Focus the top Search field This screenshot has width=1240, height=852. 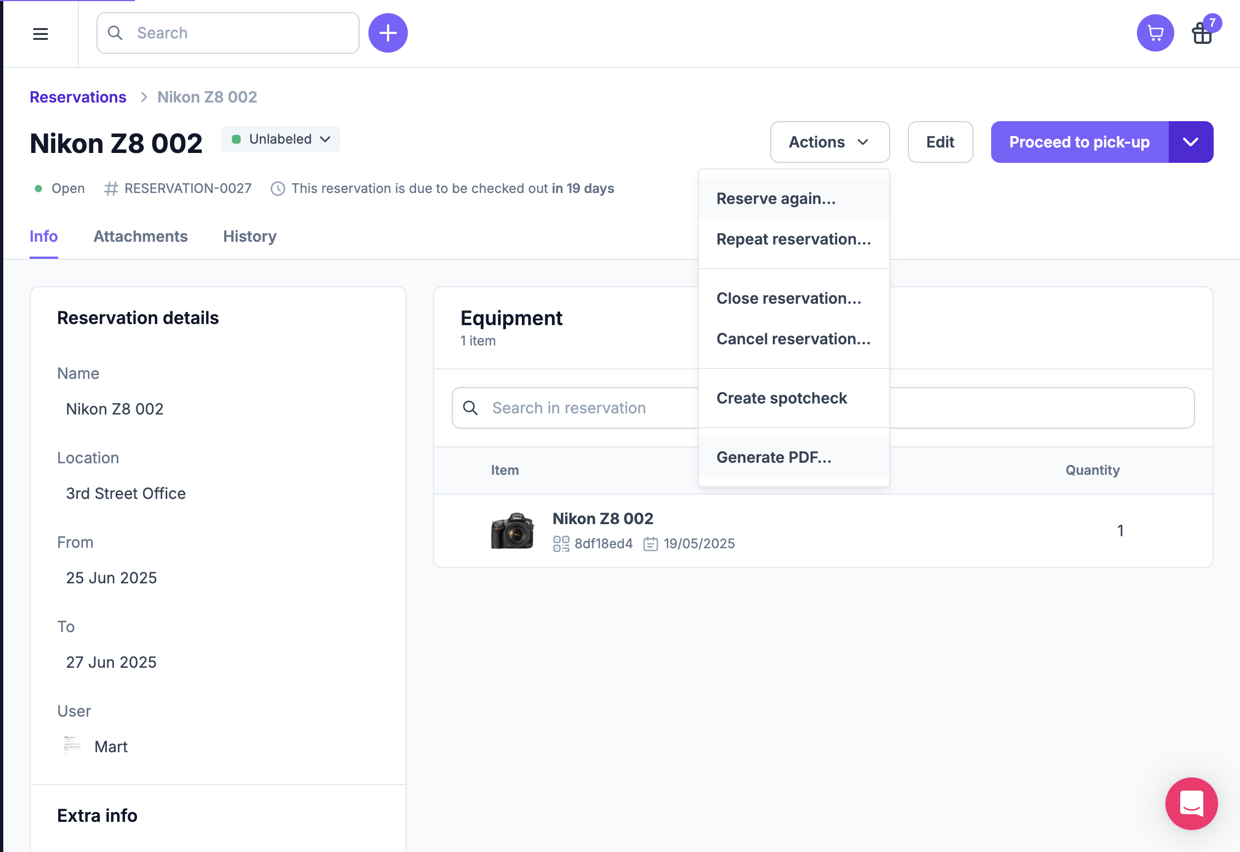[228, 33]
